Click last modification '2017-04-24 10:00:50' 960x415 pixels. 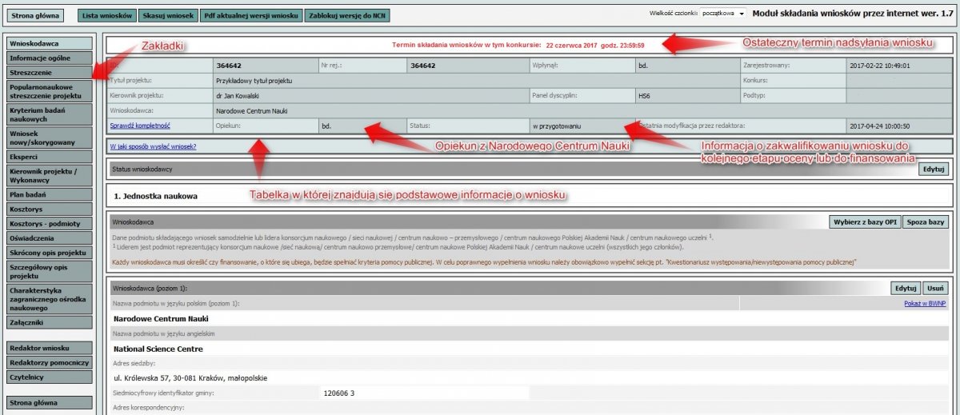coord(882,126)
